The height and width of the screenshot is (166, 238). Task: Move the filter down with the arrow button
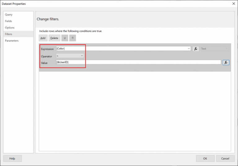click(73, 38)
